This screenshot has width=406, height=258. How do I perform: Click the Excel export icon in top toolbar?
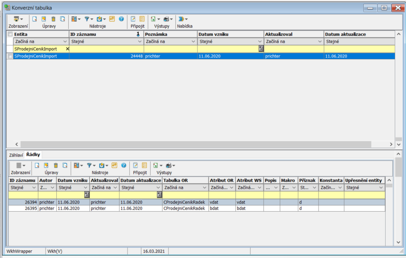153,19
